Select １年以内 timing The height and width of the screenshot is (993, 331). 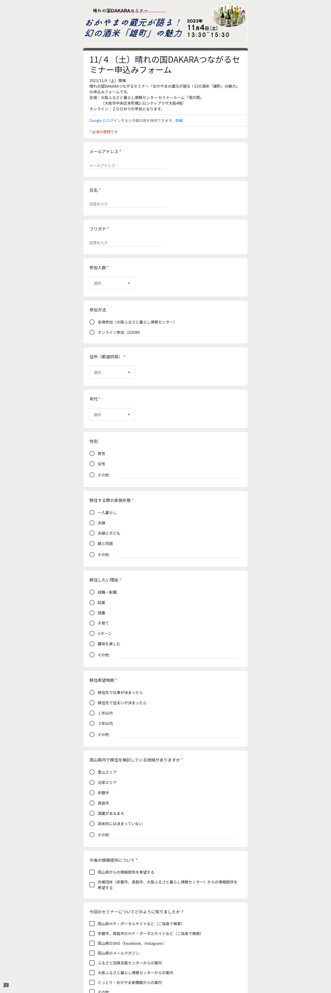click(x=92, y=713)
